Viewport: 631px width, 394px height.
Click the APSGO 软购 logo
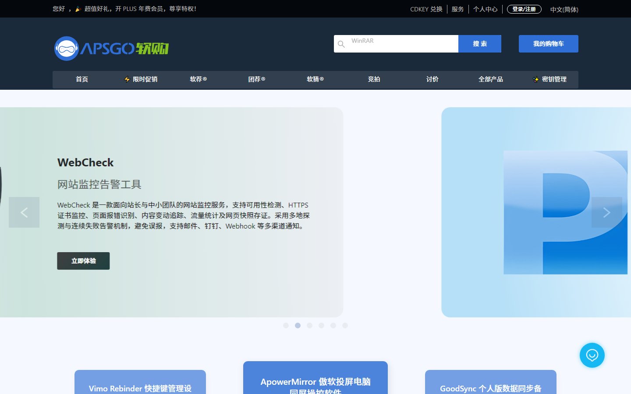click(x=111, y=48)
